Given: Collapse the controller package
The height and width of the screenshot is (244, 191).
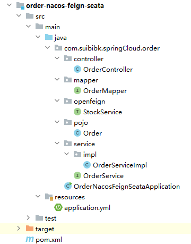Looking at the screenshot, I should 57,58.
